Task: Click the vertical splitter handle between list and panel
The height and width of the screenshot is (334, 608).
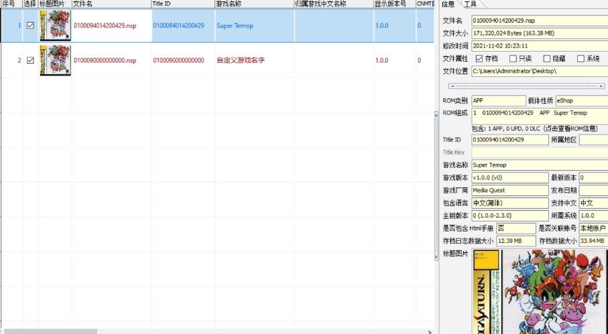Action: click(436, 186)
